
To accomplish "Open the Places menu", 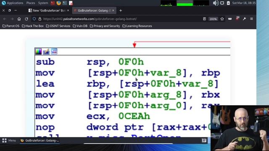I will 31,3.
